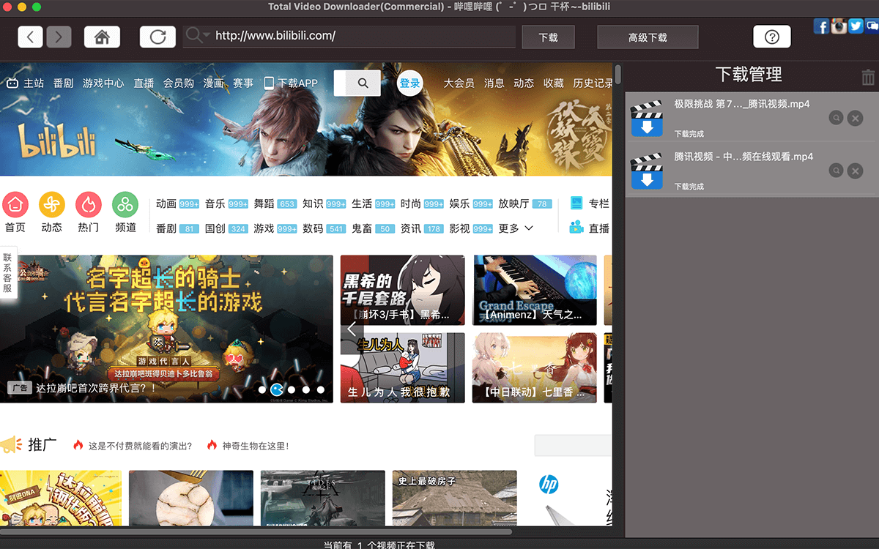Select the first carousel dot

[x=262, y=390]
